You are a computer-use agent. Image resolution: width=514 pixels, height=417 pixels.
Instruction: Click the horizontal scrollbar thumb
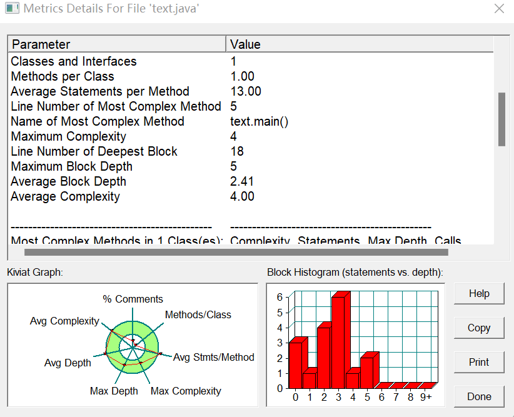click(x=236, y=252)
